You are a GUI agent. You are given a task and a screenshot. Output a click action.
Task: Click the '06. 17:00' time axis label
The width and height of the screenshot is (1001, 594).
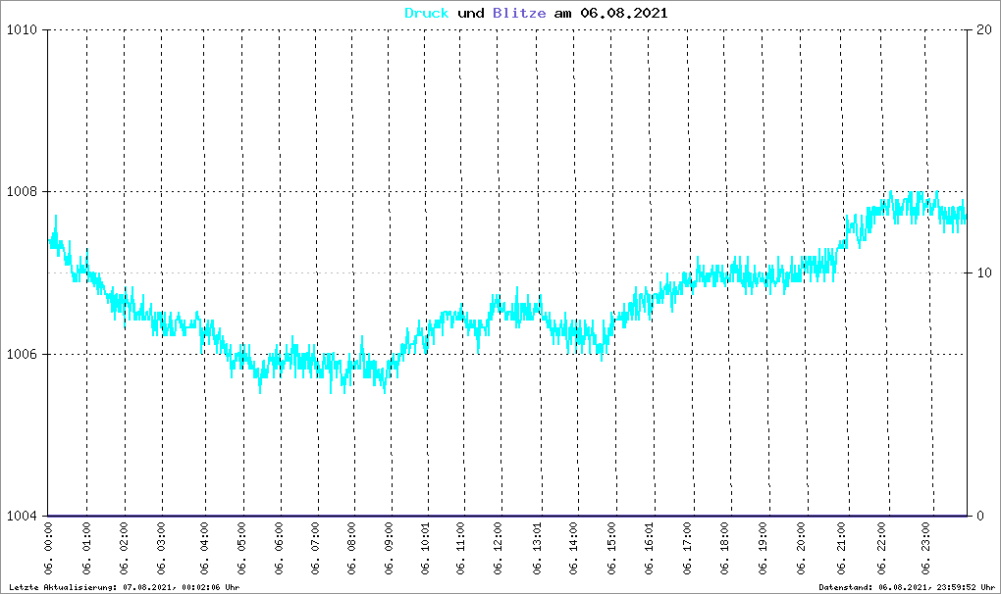click(x=688, y=549)
